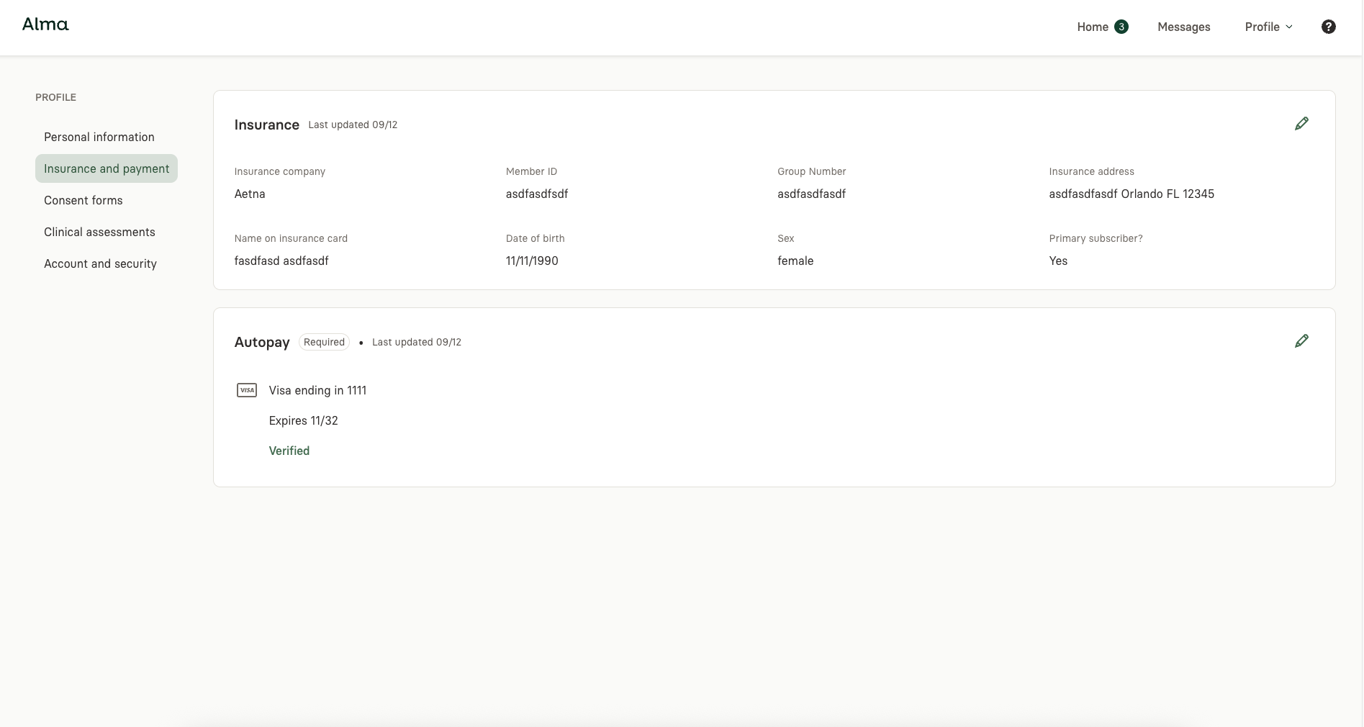
Task: Collapse the Insurance section header
Action: pyautogui.click(x=266, y=125)
